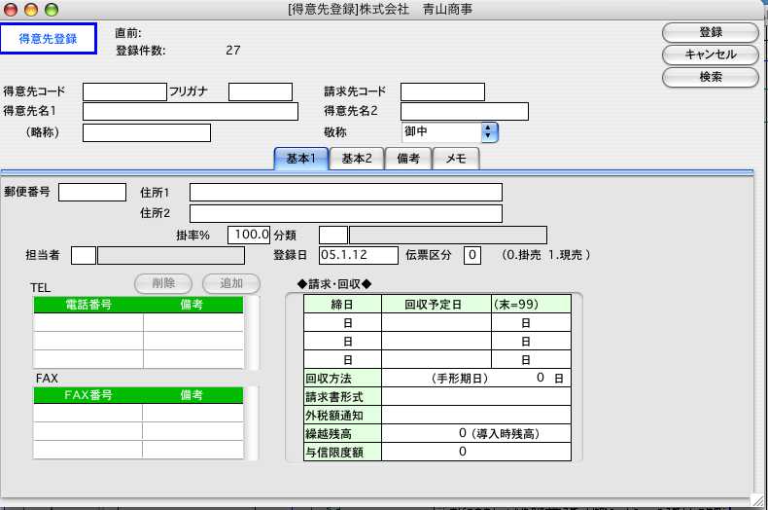Focus the フリガナ text field
This screenshot has height=510, width=768.
tap(260, 92)
